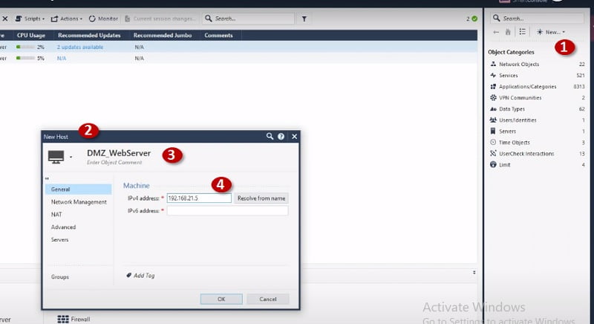Click the 2 updates available link
Screen dimensions: 594x324
click(x=80, y=47)
